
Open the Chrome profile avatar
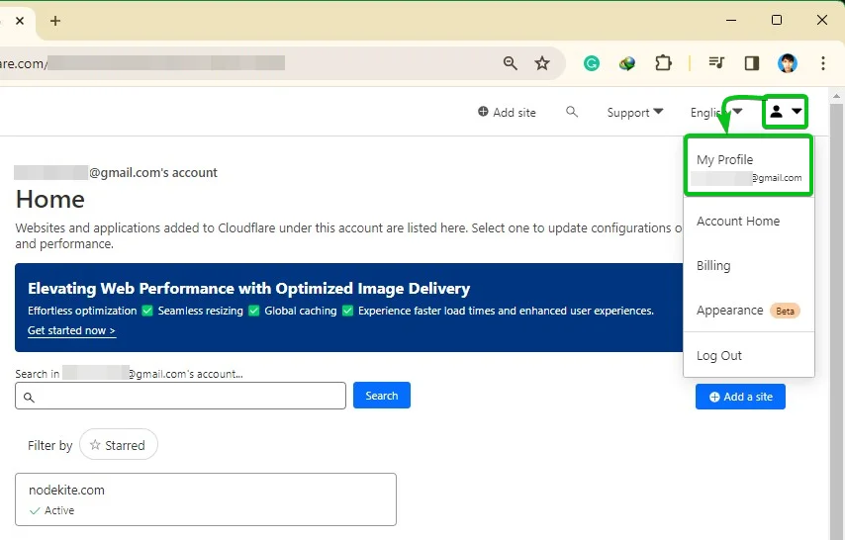[788, 63]
